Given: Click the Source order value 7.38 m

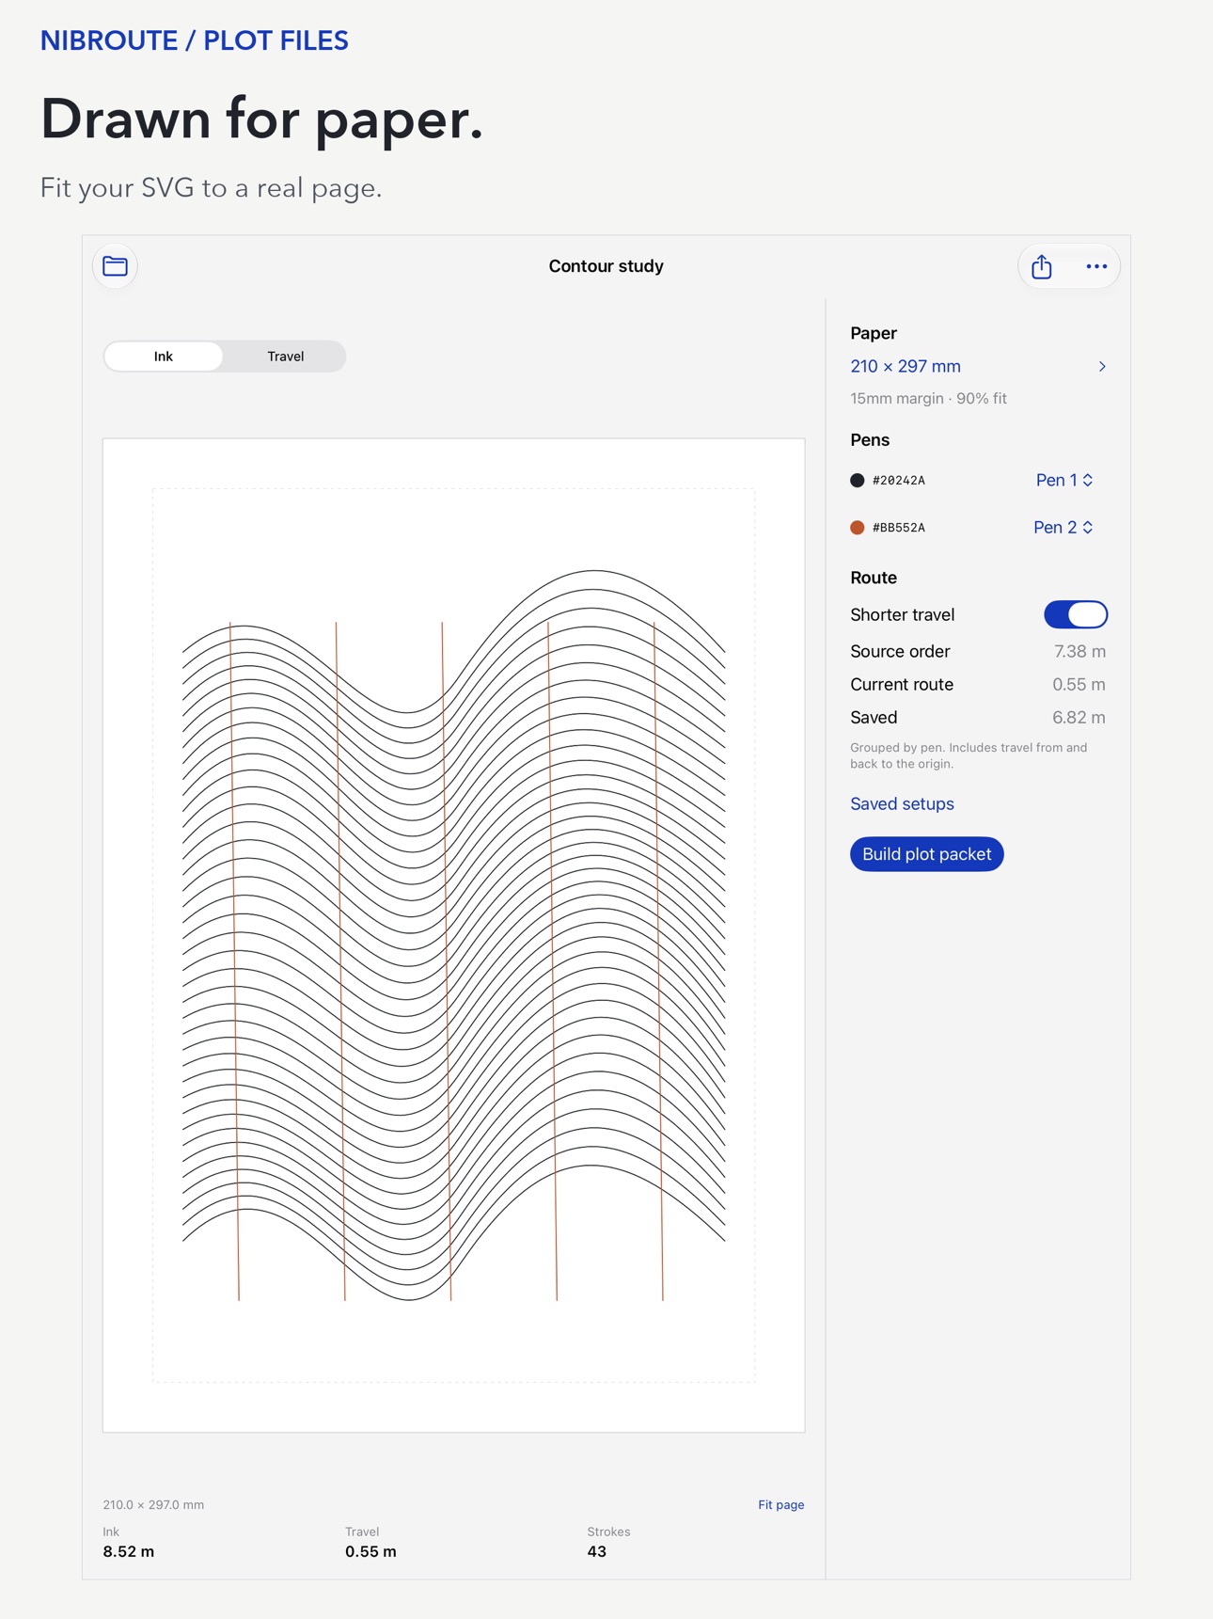Looking at the screenshot, I should tap(1079, 651).
